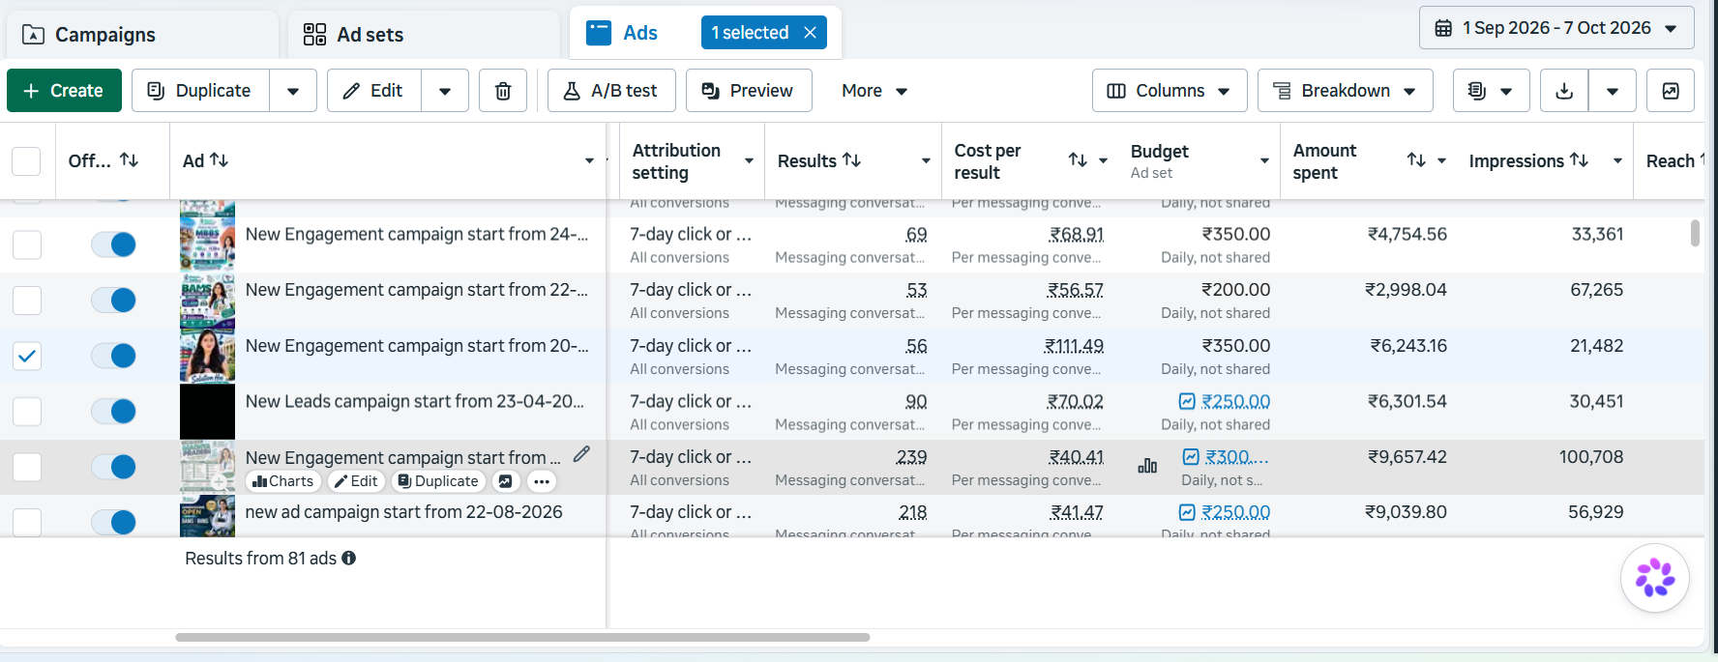The width and height of the screenshot is (1718, 662).
Task: Uncheck the selected 20- engagement campaign row
Action: (27, 356)
